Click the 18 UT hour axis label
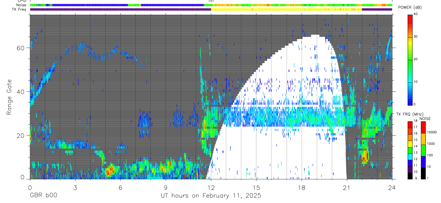This screenshot has width=441, height=203. pyautogui.click(x=301, y=188)
